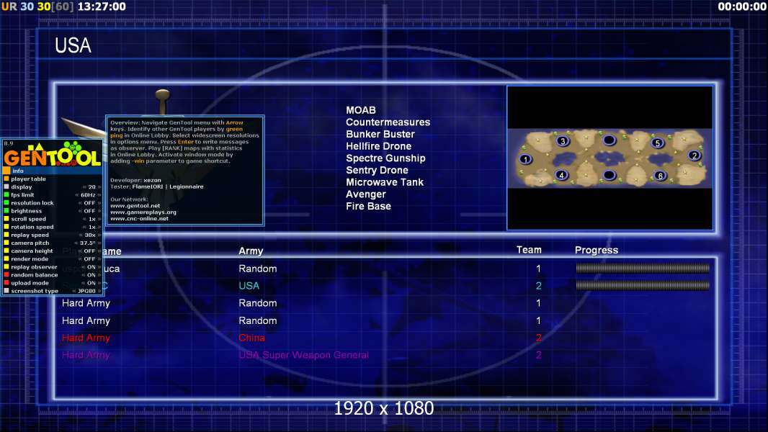This screenshot has width=768, height=432.
Task: Toggle camera height OFF value
Action: (89, 251)
